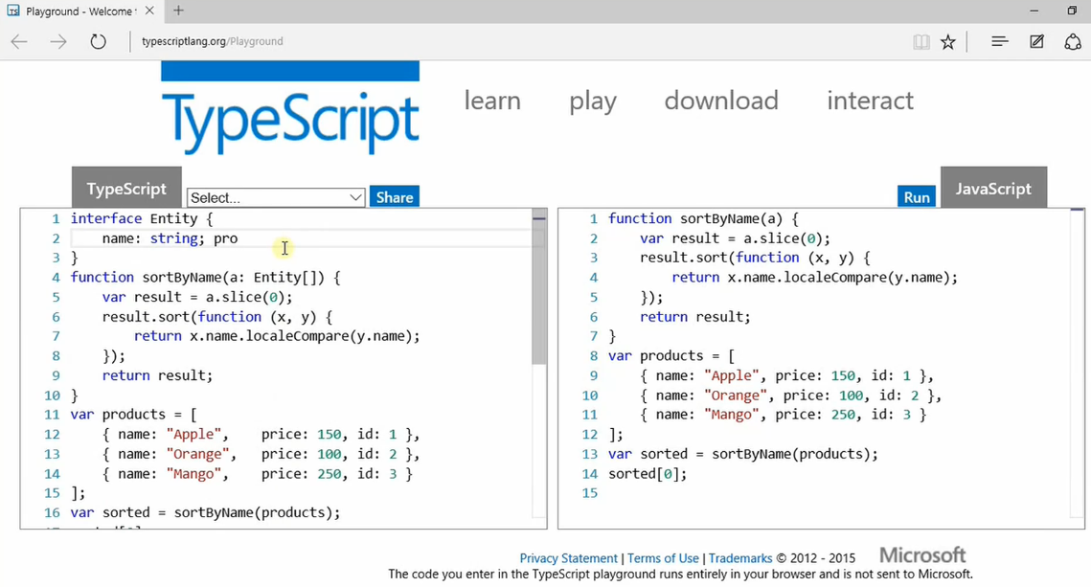1091x587 pixels.
Task: Switch to the Playground - Welcome tab
Action: [80, 11]
